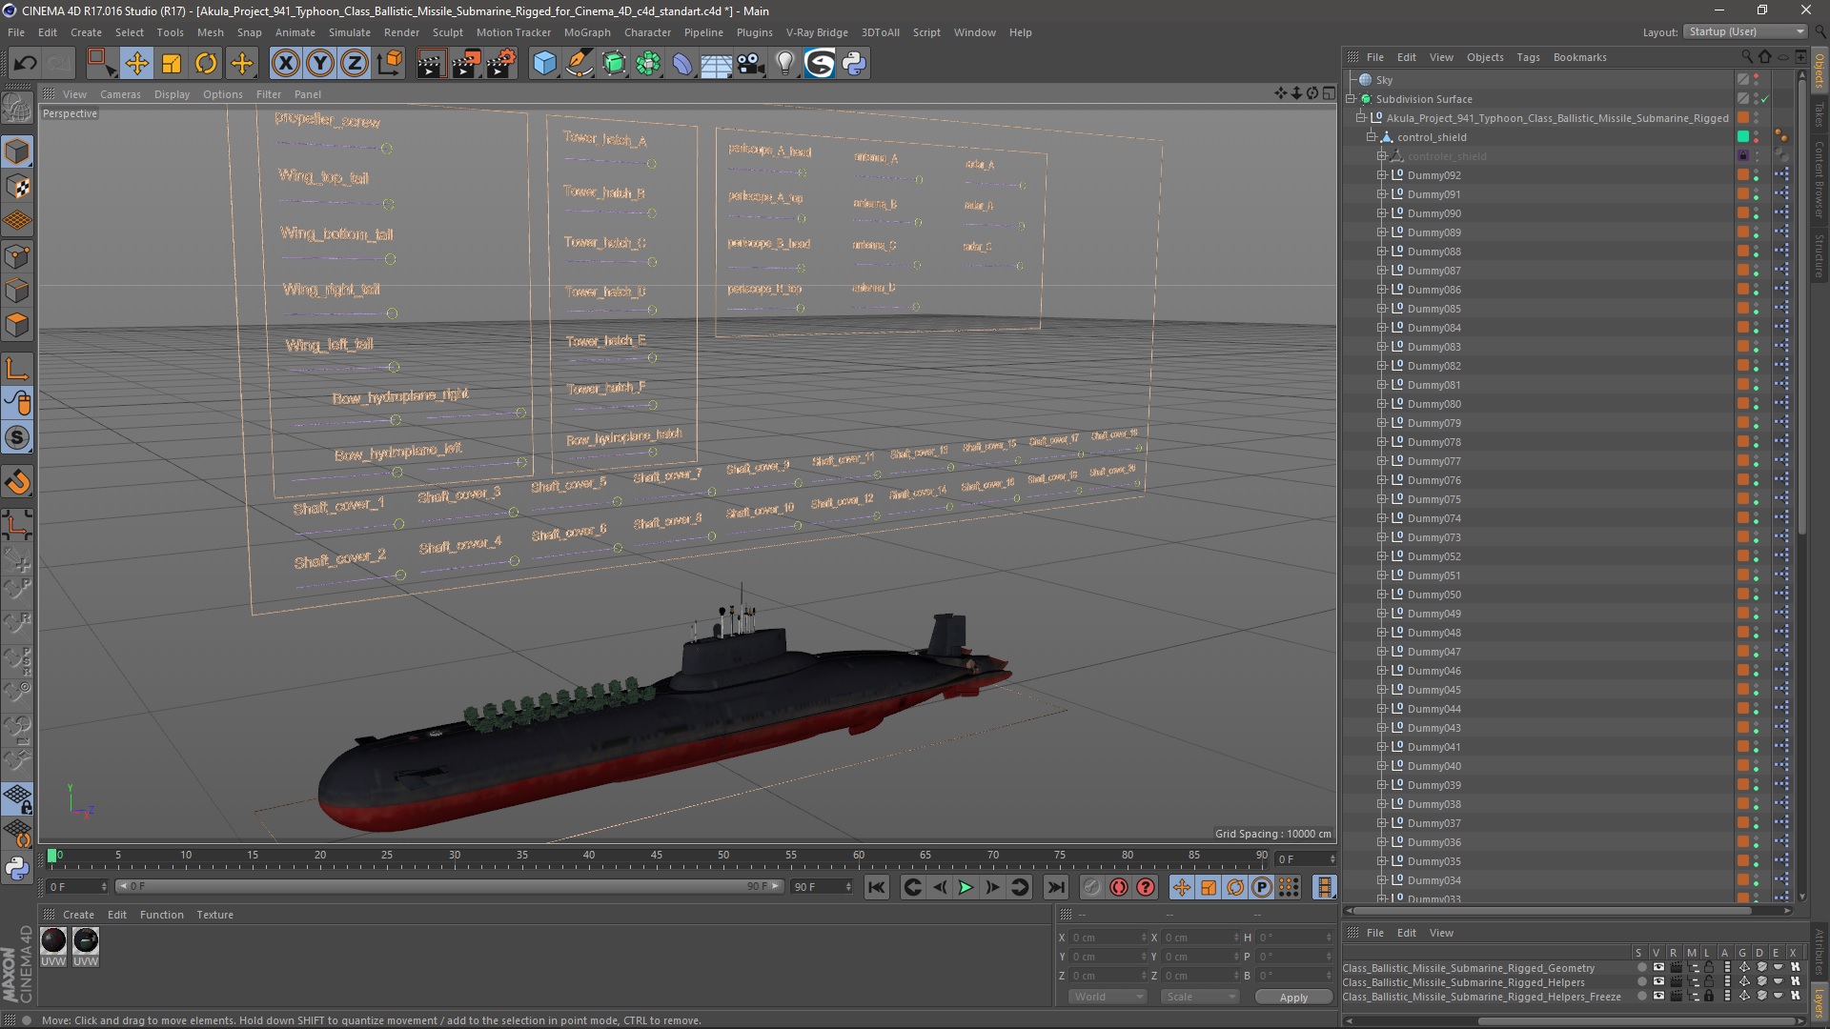Play the animation forward
The image size is (1830, 1029).
click(x=966, y=887)
